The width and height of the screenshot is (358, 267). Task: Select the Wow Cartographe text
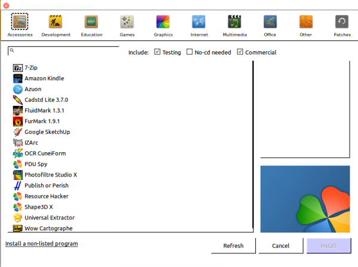click(x=49, y=228)
